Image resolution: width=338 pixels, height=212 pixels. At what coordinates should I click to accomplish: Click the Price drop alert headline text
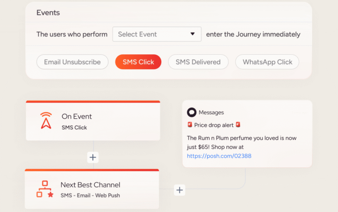(x=213, y=125)
